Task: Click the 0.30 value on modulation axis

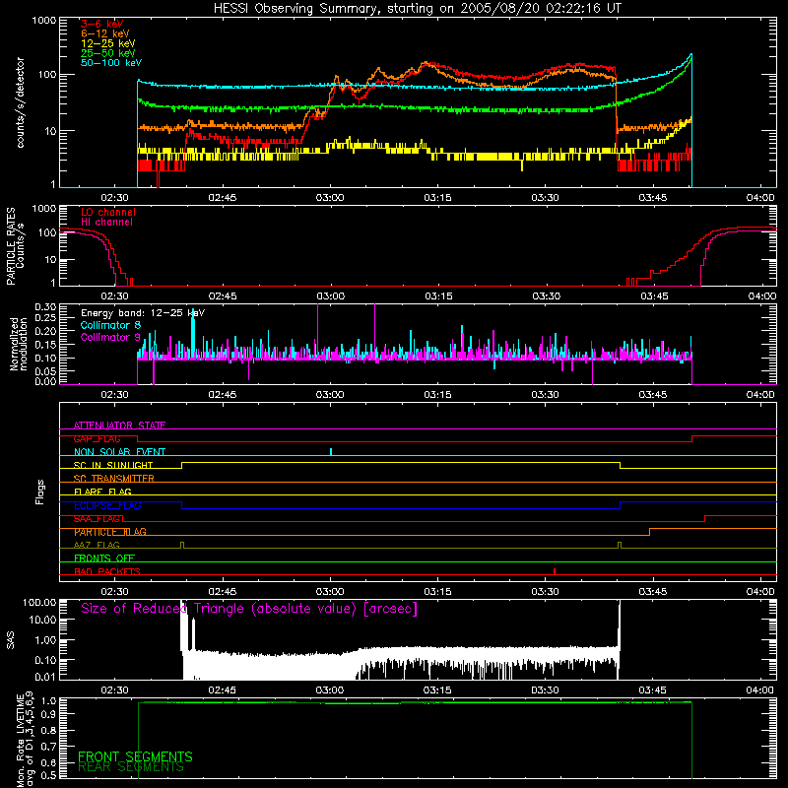Action: [x=45, y=306]
